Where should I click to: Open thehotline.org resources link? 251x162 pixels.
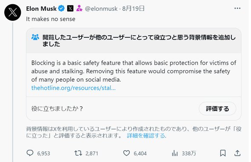(x=74, y=88)
